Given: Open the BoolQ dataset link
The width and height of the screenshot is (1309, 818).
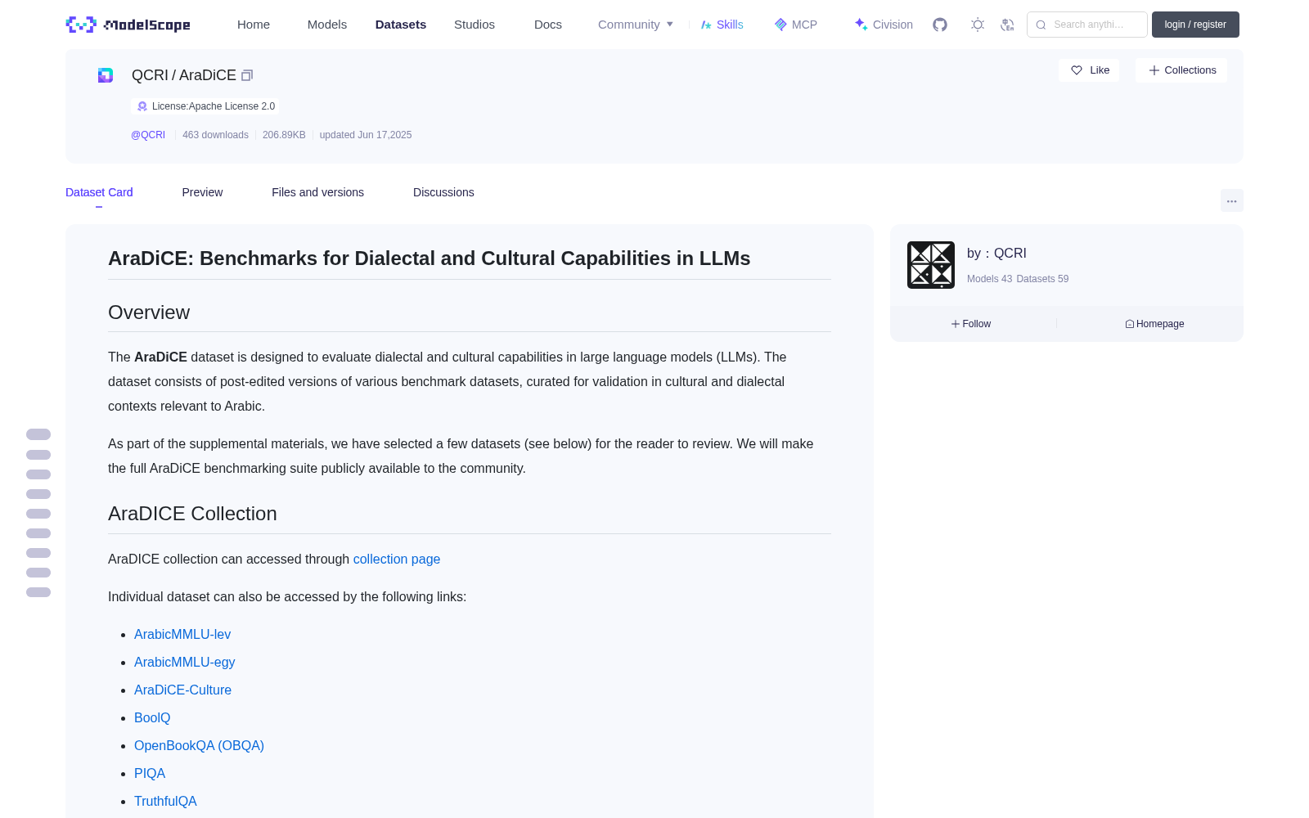Looking at the screenshot, I should (152, 718).
